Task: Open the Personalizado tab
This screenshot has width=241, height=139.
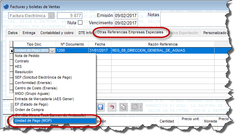Action: [215, 33]
